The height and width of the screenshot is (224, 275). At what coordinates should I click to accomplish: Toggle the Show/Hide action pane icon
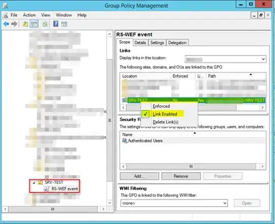tap(64, 24)
